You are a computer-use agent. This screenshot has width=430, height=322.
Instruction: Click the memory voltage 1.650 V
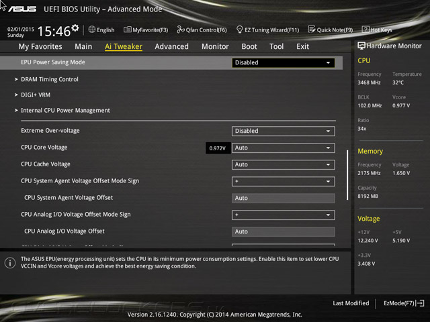(x=401, y=173)
